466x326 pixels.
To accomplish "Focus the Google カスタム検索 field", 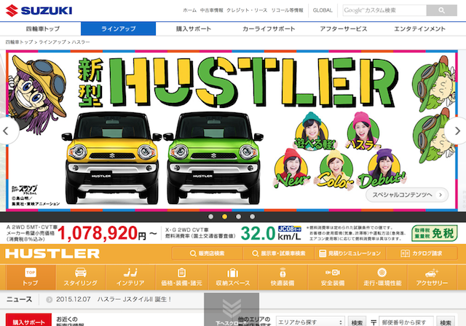I will [x=384, y=10].
